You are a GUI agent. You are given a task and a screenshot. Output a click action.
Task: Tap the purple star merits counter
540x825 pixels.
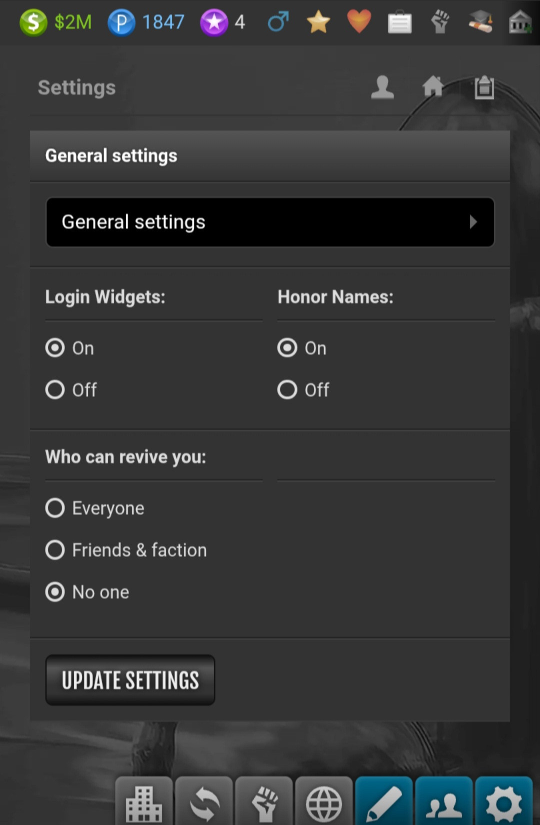point(214,22)
